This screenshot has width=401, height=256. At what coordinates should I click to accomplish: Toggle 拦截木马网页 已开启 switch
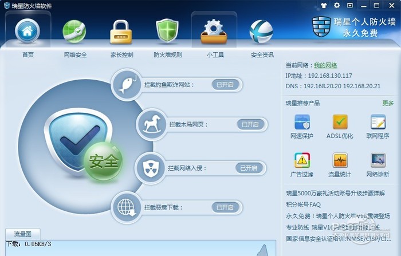click(x=250, y=124)
